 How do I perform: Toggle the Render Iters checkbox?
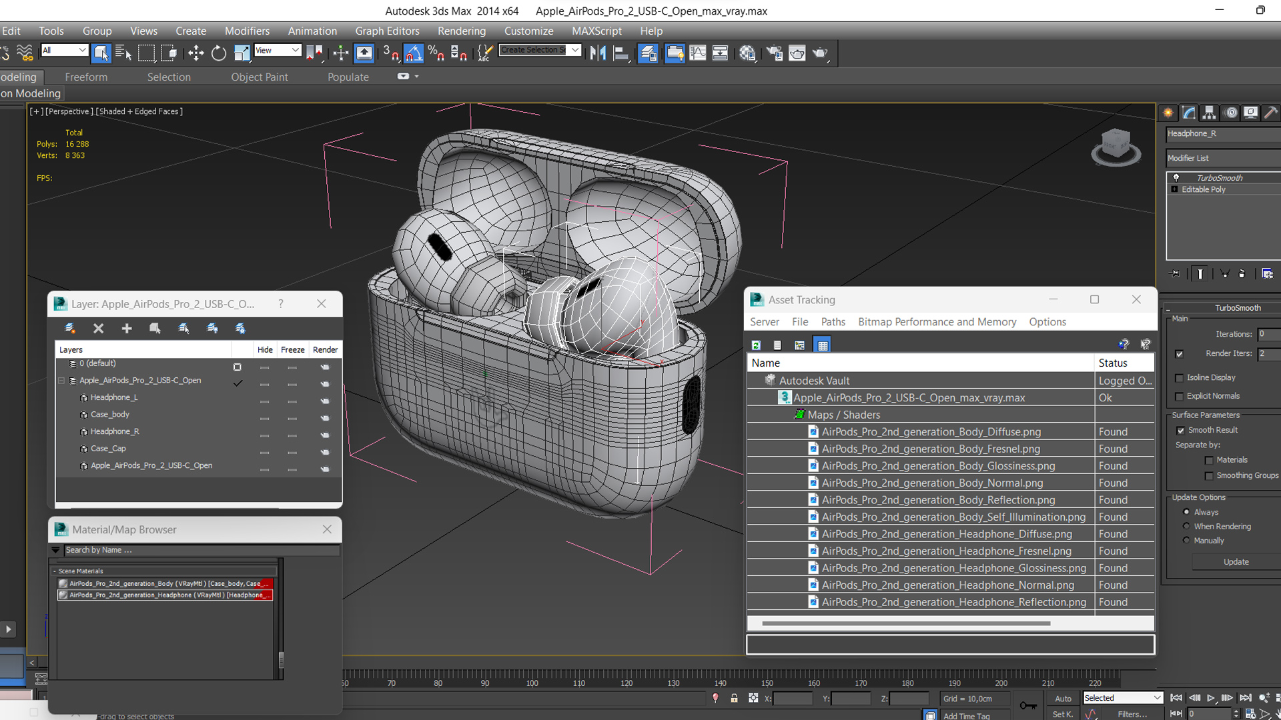point(1180,354)
